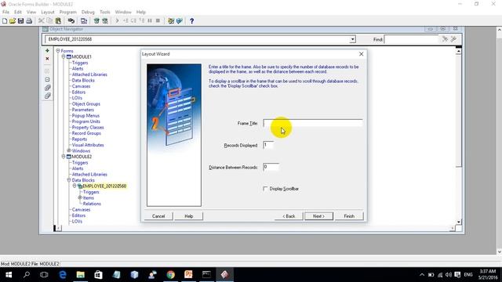Select Property Classes in MODULE1
This screenshot has height=282, width=502.
click(x=88, y=127)
